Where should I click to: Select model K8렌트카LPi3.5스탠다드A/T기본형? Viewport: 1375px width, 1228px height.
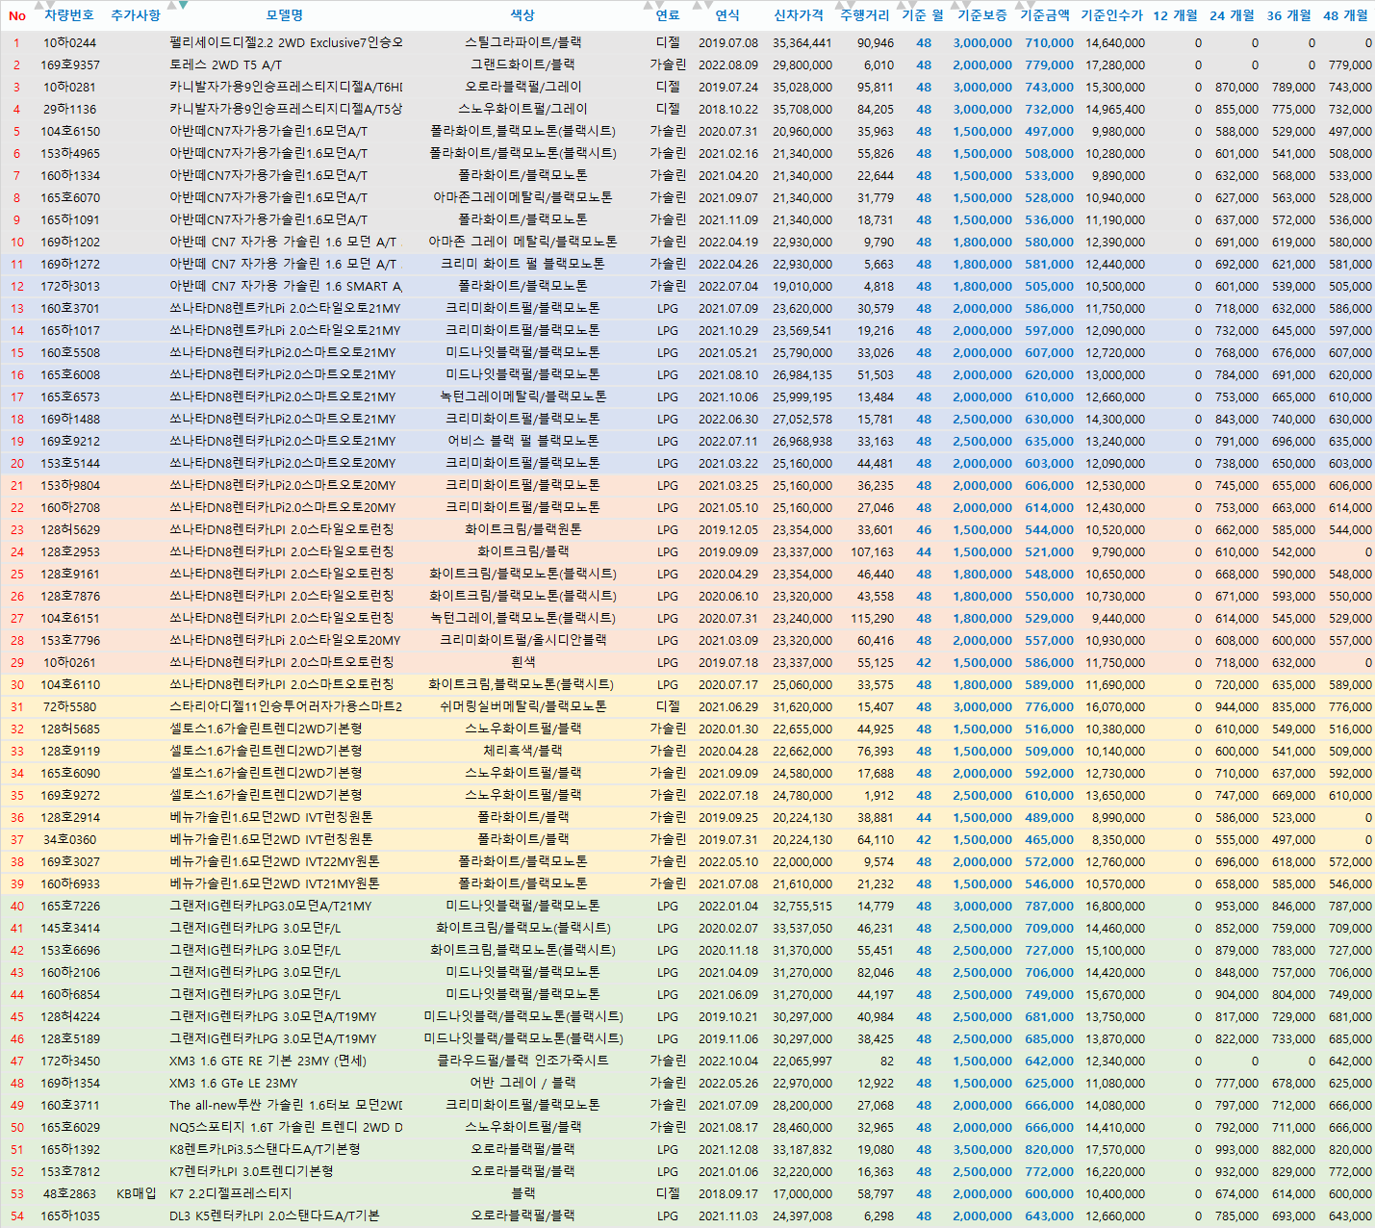265,1150
